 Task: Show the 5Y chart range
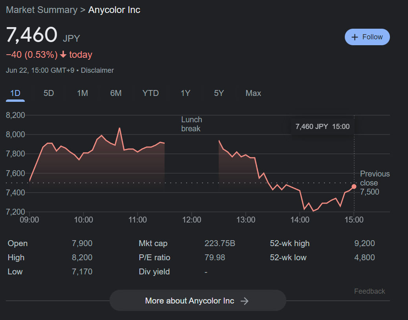click(219, 93)
